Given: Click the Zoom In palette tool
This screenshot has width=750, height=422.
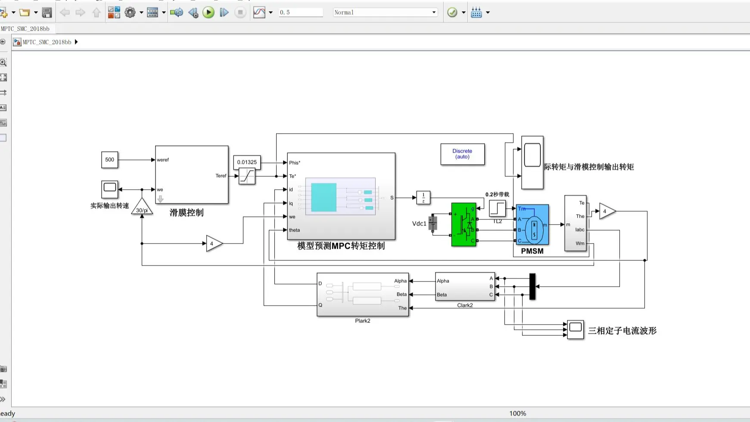Looking at the screenshot, I should point(3,63).
